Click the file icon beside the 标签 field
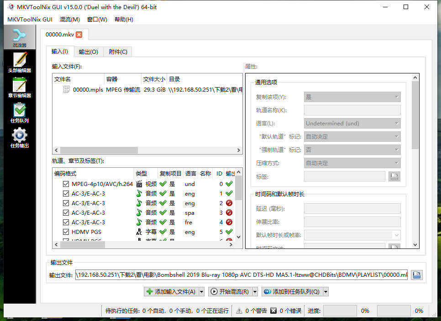This screenshot has width=441, height=321. click(394, 176)
